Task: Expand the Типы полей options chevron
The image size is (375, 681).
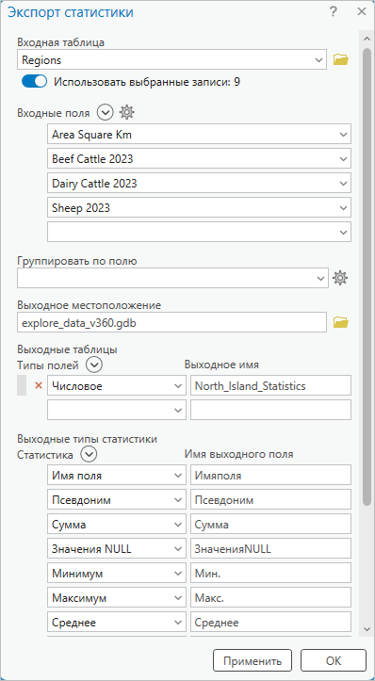Action: click(x=94, y=365)
